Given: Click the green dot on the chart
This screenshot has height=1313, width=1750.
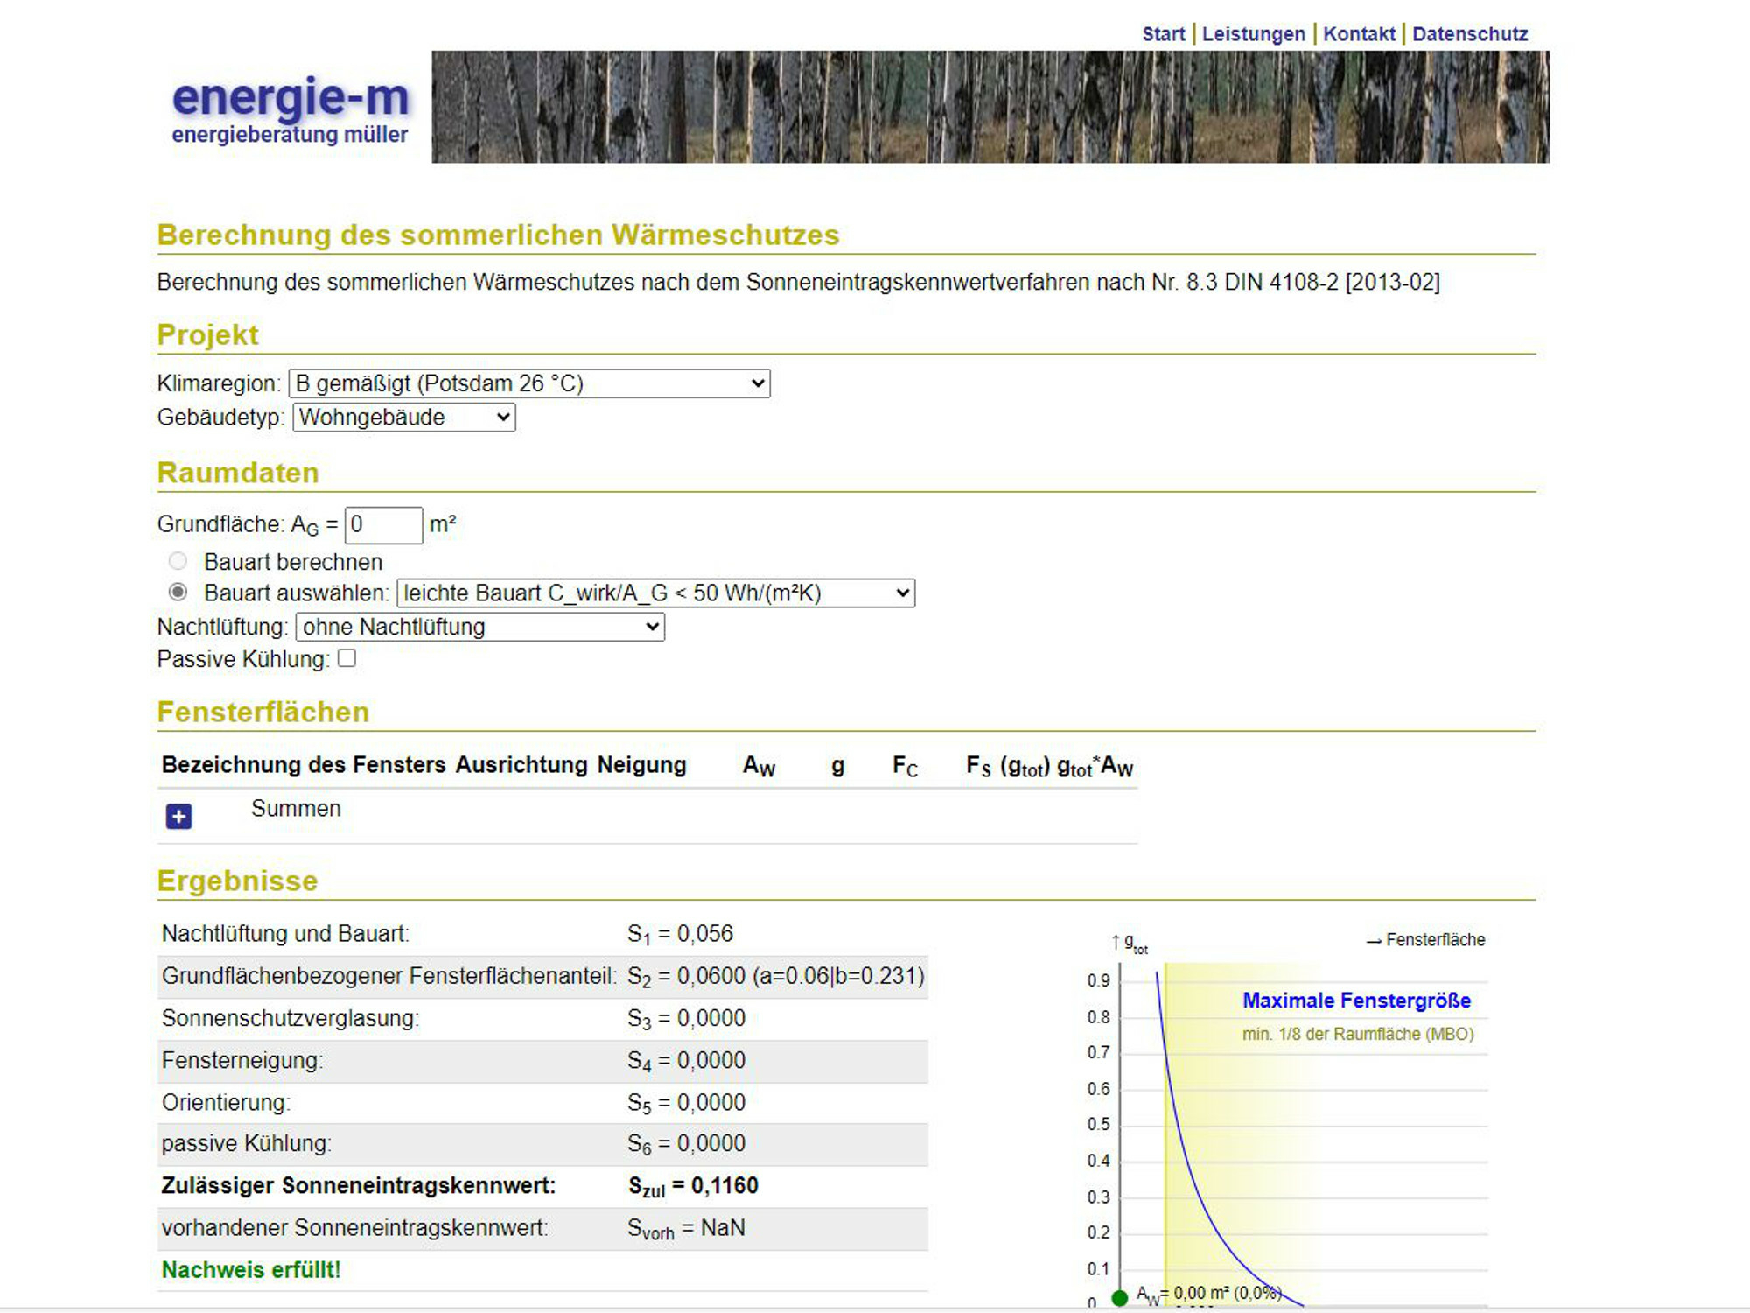Looking at the screenshot, I should [1119, 1298].
